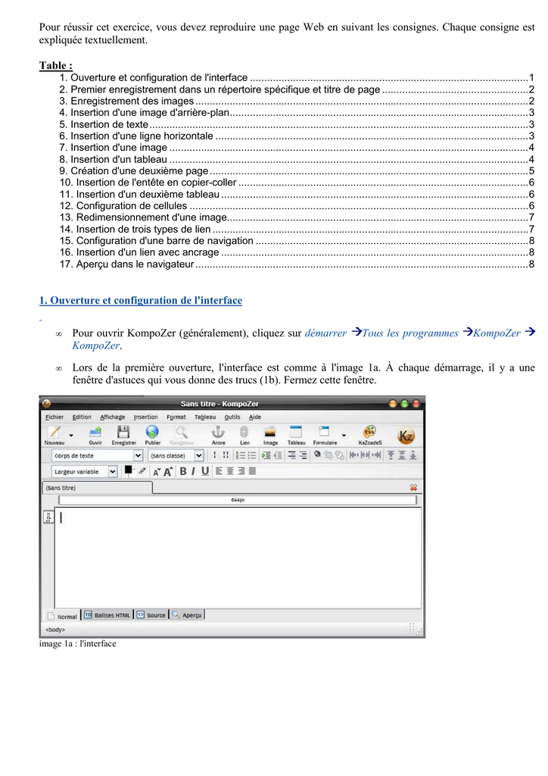Open the Corps de texte dropdown
The width and height of the screenshot is (548, 776).
point(98,455)
